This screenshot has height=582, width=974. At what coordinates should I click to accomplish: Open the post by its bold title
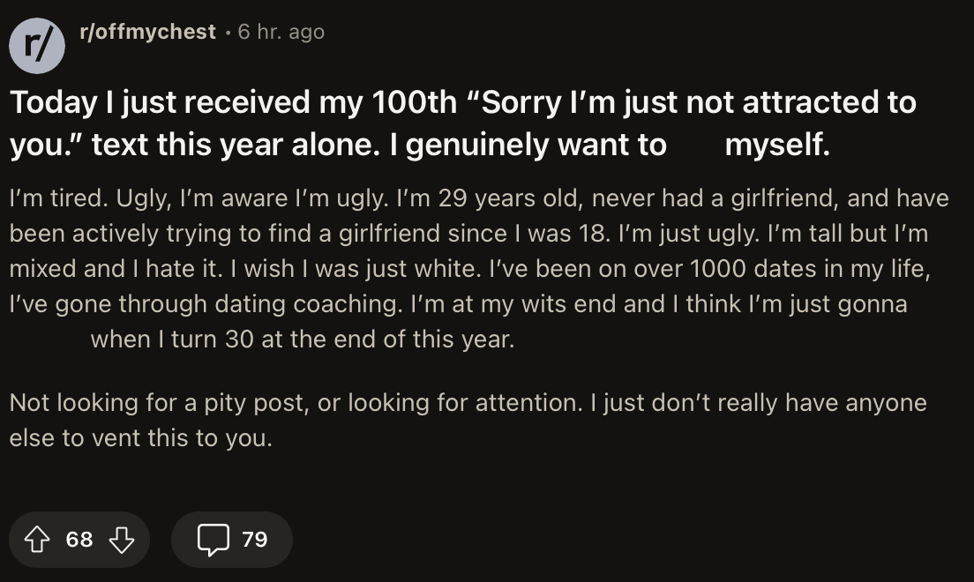(463, 123)
